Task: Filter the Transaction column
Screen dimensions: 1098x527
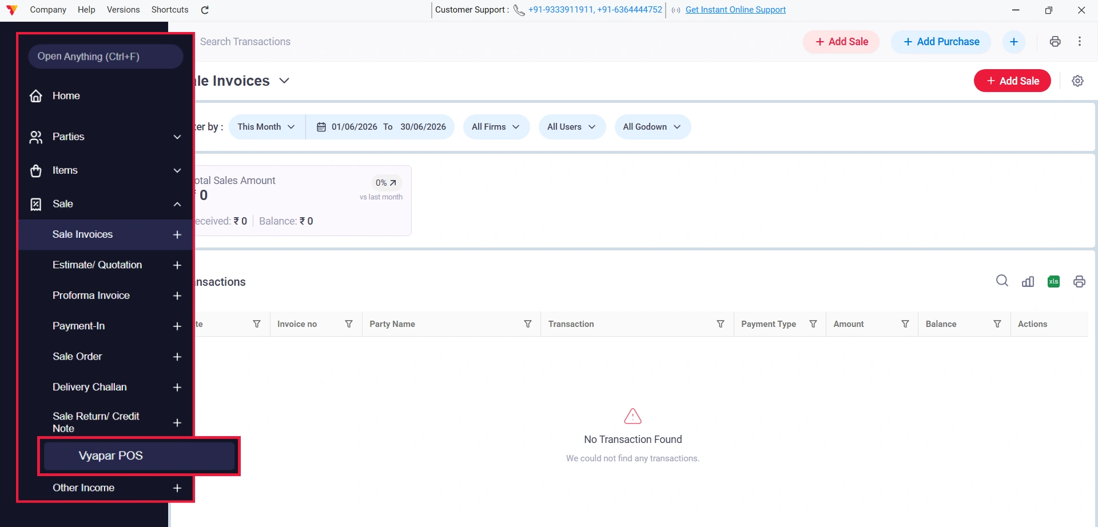Action: point(721,324)
